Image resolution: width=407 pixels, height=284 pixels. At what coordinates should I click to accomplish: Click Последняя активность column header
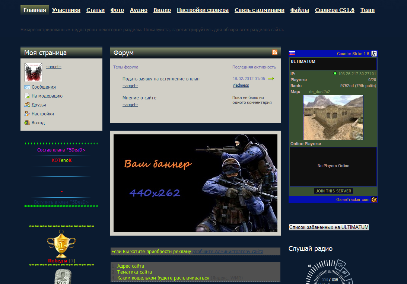coord(254,67)
